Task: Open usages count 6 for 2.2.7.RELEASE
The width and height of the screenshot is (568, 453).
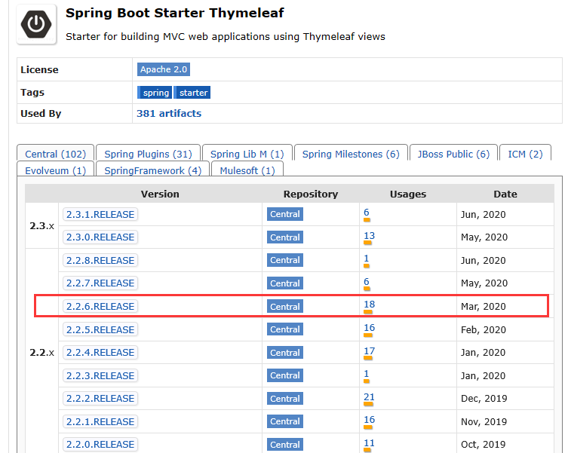Action: coord(367,282)
